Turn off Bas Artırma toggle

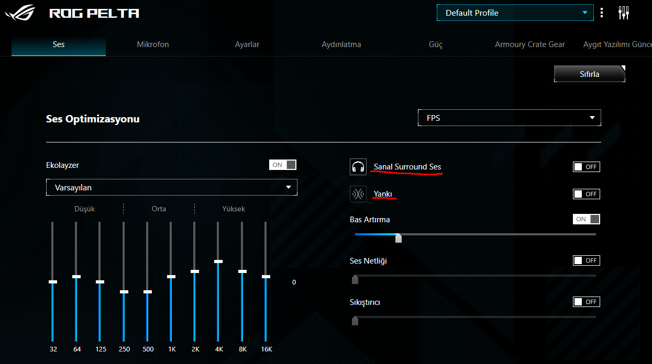tap(587, 219)
